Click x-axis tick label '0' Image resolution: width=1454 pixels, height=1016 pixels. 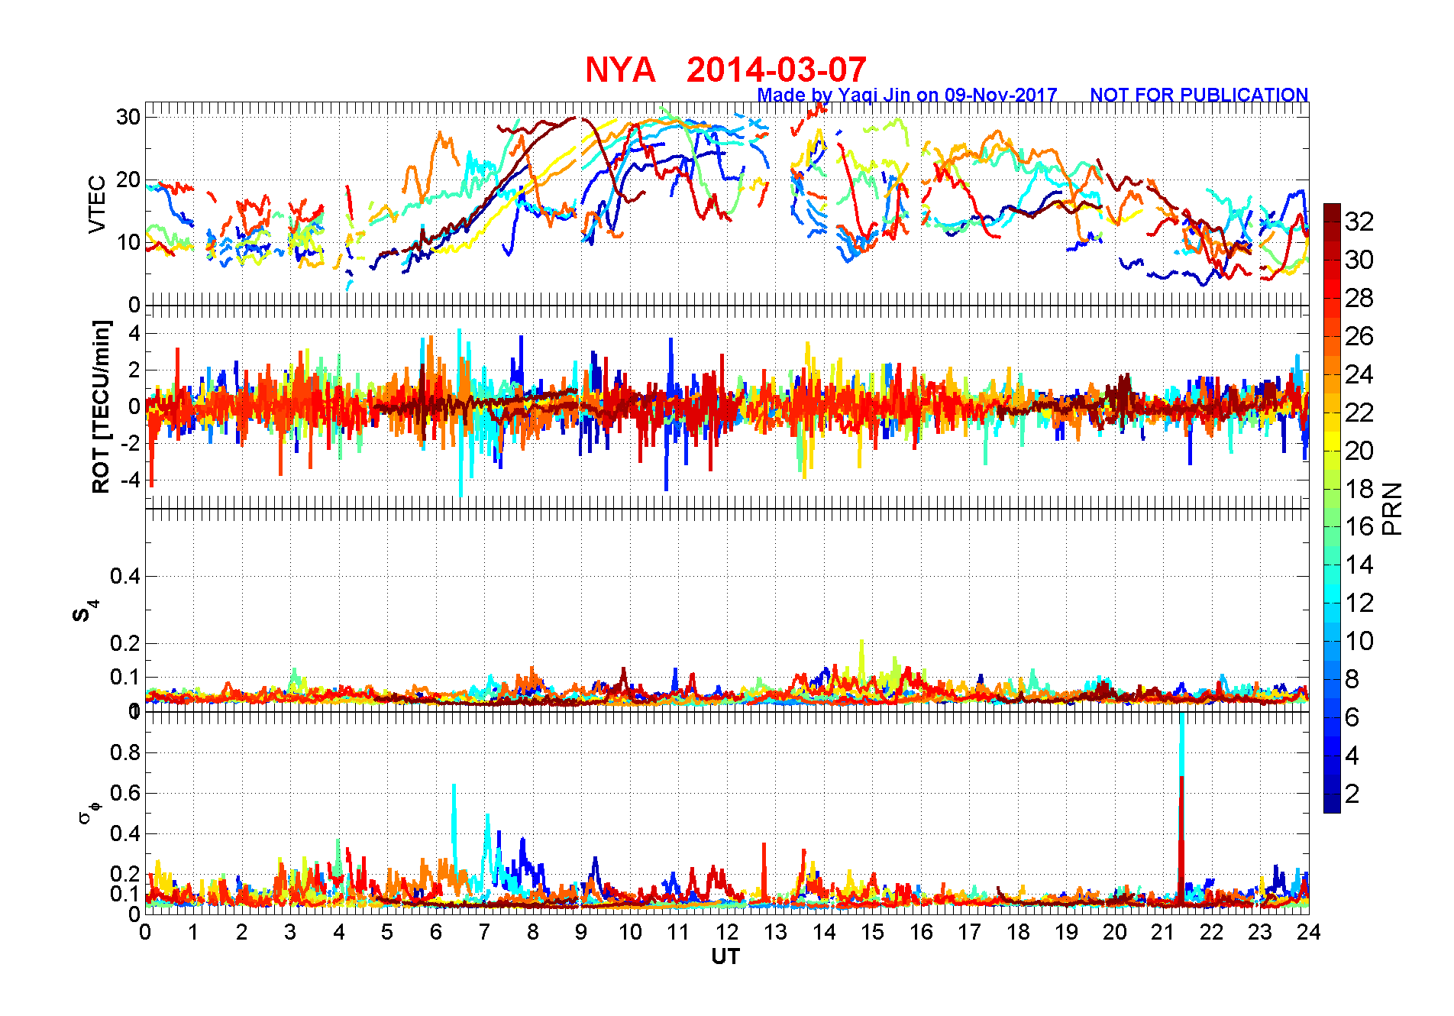(x=145, y=932)
